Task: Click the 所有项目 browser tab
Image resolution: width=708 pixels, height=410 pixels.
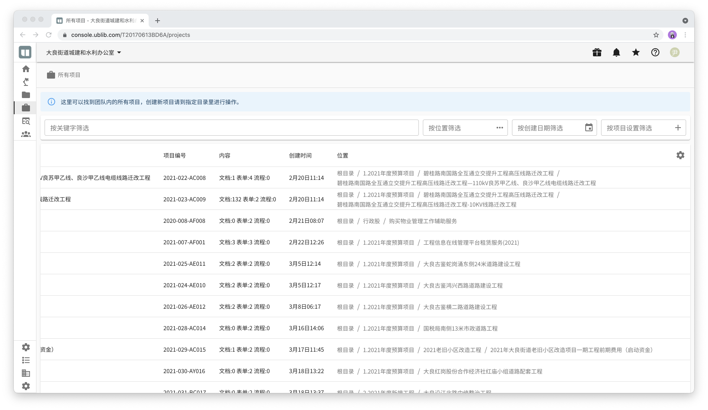Action: 100,21
